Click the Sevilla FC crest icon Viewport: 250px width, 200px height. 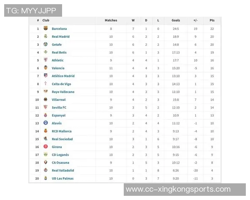(x=45, y=107)
